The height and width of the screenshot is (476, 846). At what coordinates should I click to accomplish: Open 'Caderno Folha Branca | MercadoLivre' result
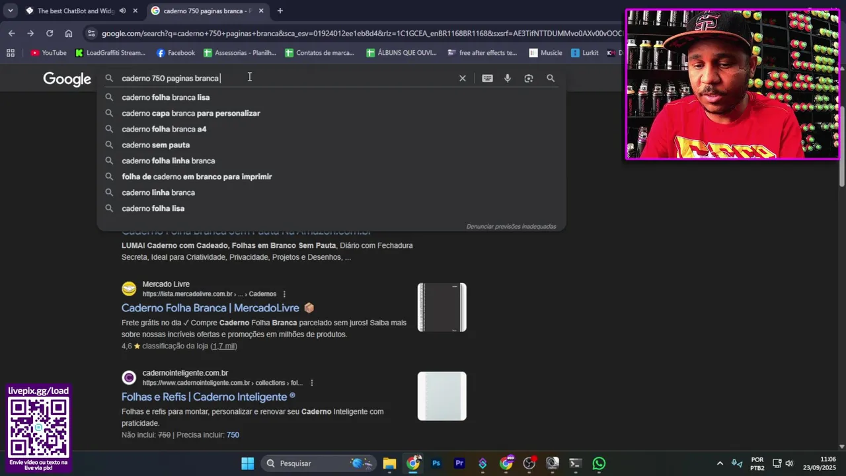point(210,308)
